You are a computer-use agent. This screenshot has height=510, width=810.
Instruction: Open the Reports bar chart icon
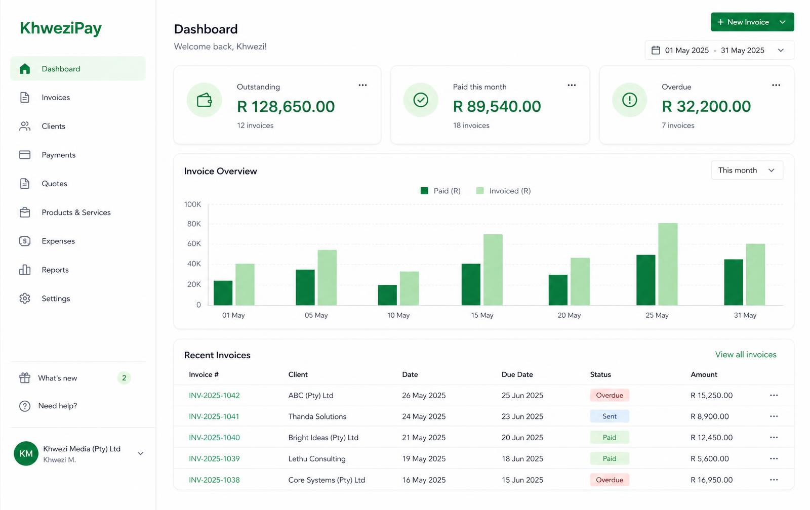pos(25,270)
